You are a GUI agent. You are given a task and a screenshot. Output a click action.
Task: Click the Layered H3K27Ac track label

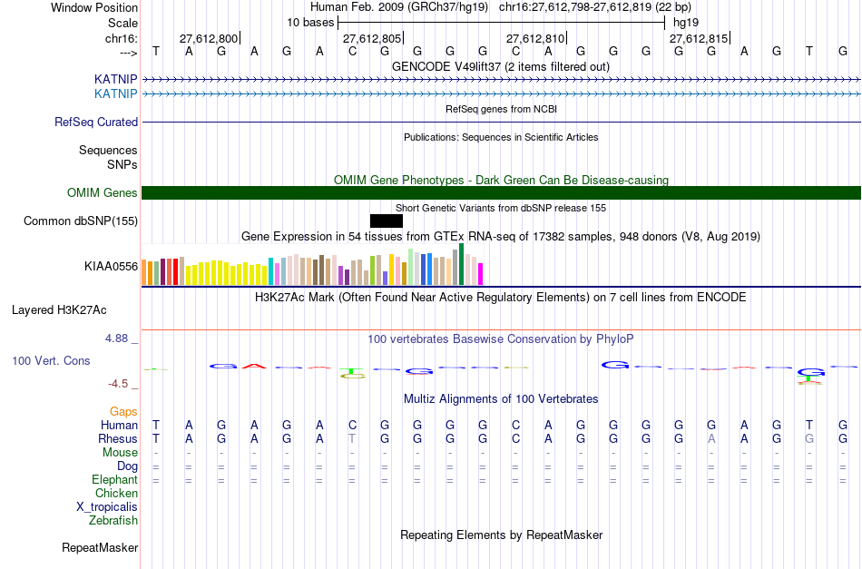point(59,310)
